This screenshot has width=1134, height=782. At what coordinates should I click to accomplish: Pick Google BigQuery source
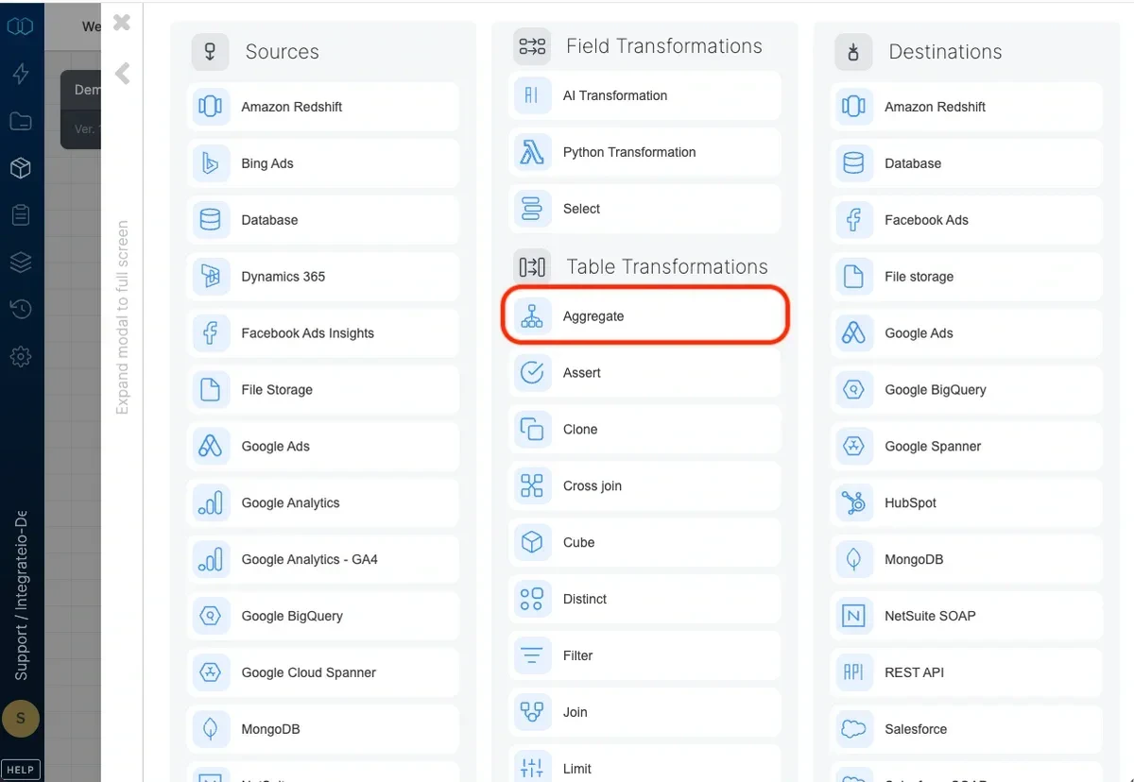(323, 616)
